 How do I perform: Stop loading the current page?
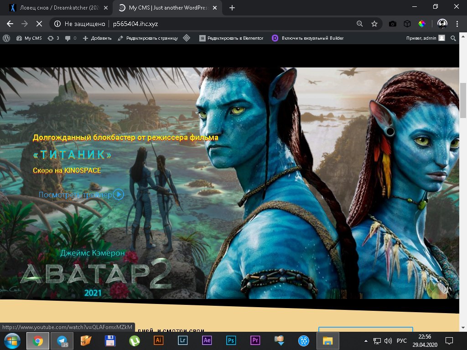(39, 24)
